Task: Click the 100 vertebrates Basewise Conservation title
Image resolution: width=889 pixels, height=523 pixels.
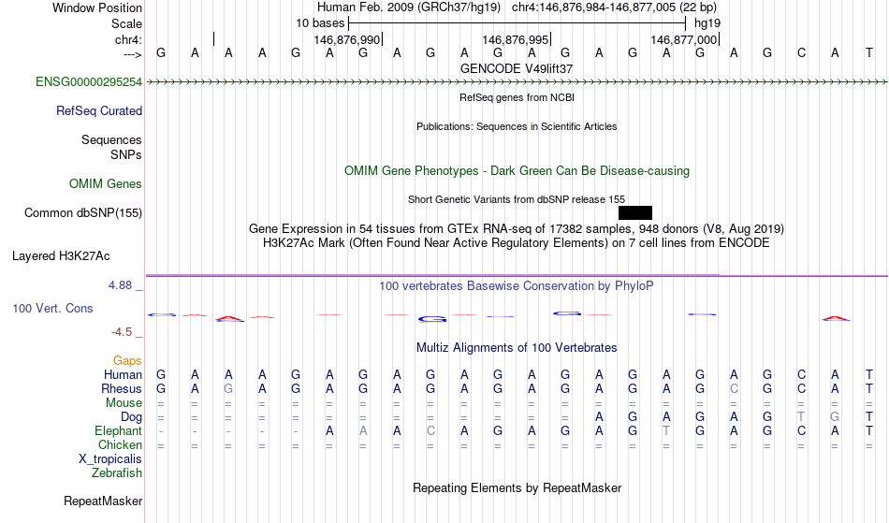Action: (x=517, y=286)
